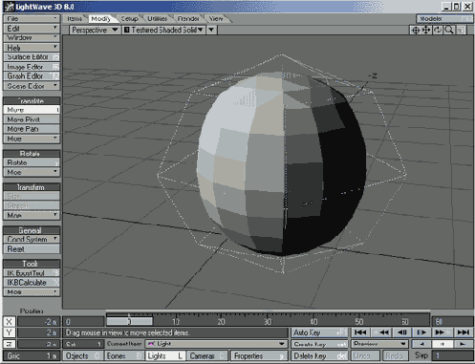Jump to first frame playback button
Viewport: 475px width, 364px height.
click(360, 332)
